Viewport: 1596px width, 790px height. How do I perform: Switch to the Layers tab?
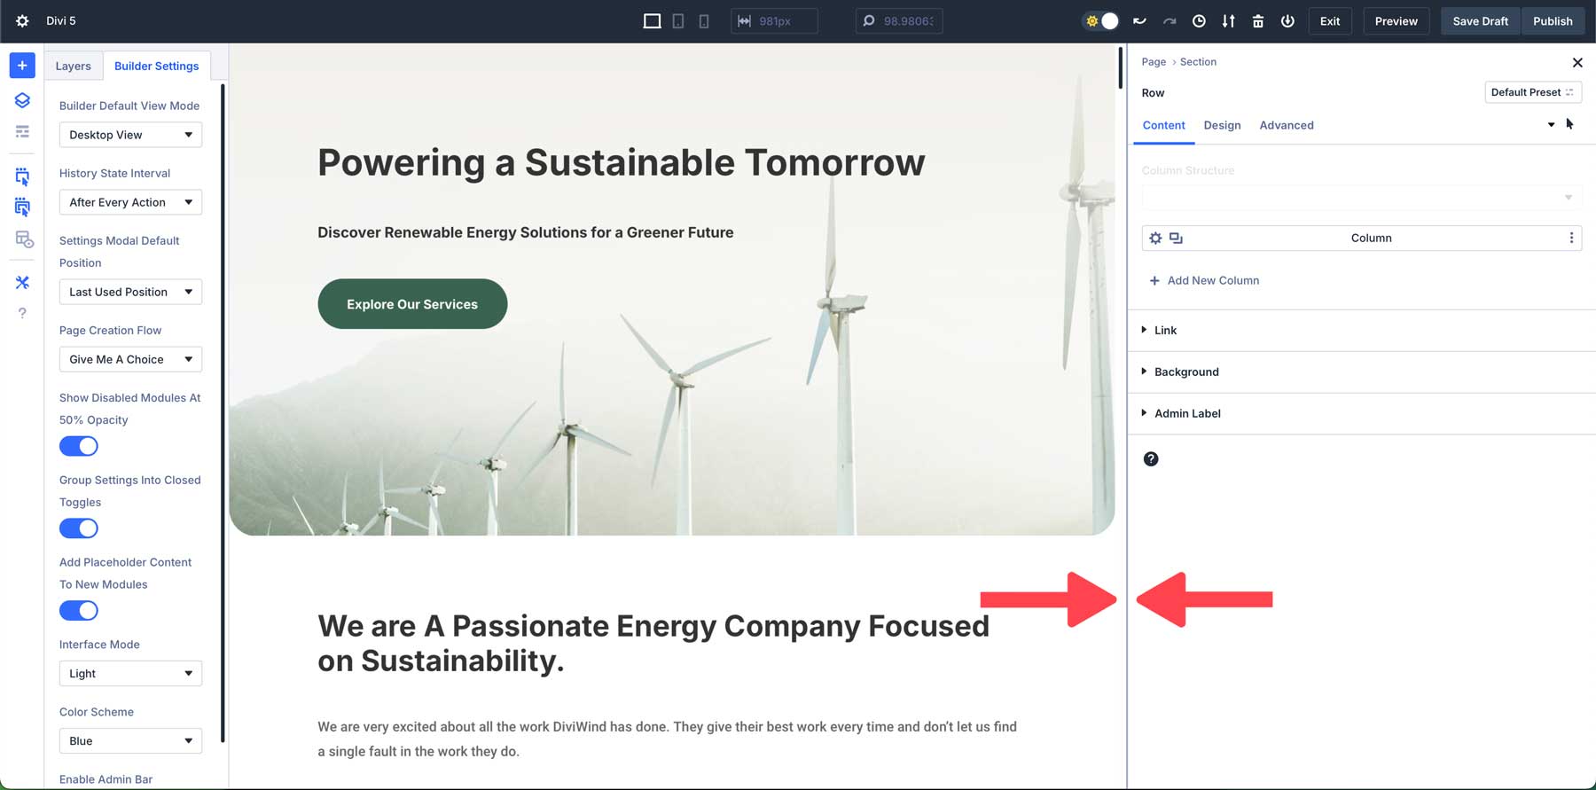click(73, 66)
